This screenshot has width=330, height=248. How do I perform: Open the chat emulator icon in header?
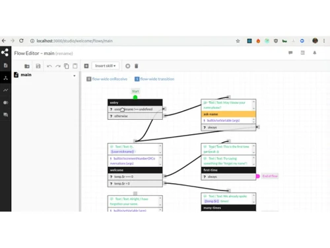point(290,53)
